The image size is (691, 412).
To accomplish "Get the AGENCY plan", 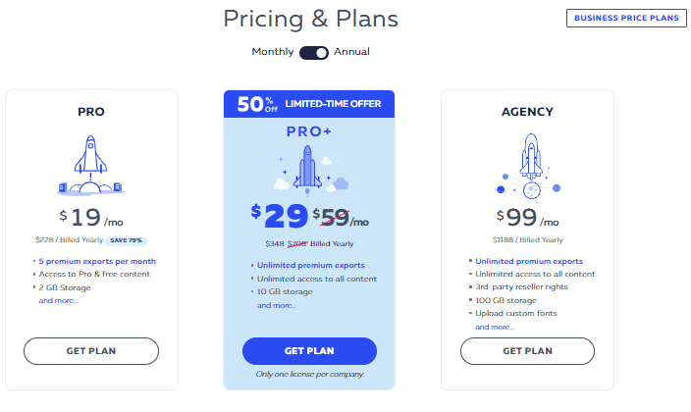I will pos(527,351).
